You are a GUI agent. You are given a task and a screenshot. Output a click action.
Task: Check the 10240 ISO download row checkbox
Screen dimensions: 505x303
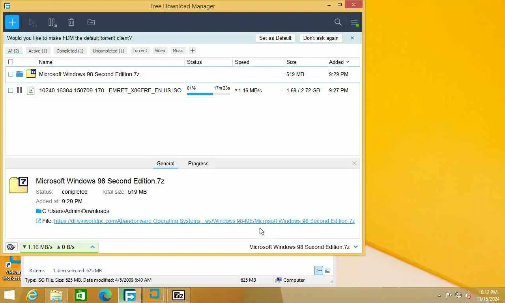click(11, 90)
